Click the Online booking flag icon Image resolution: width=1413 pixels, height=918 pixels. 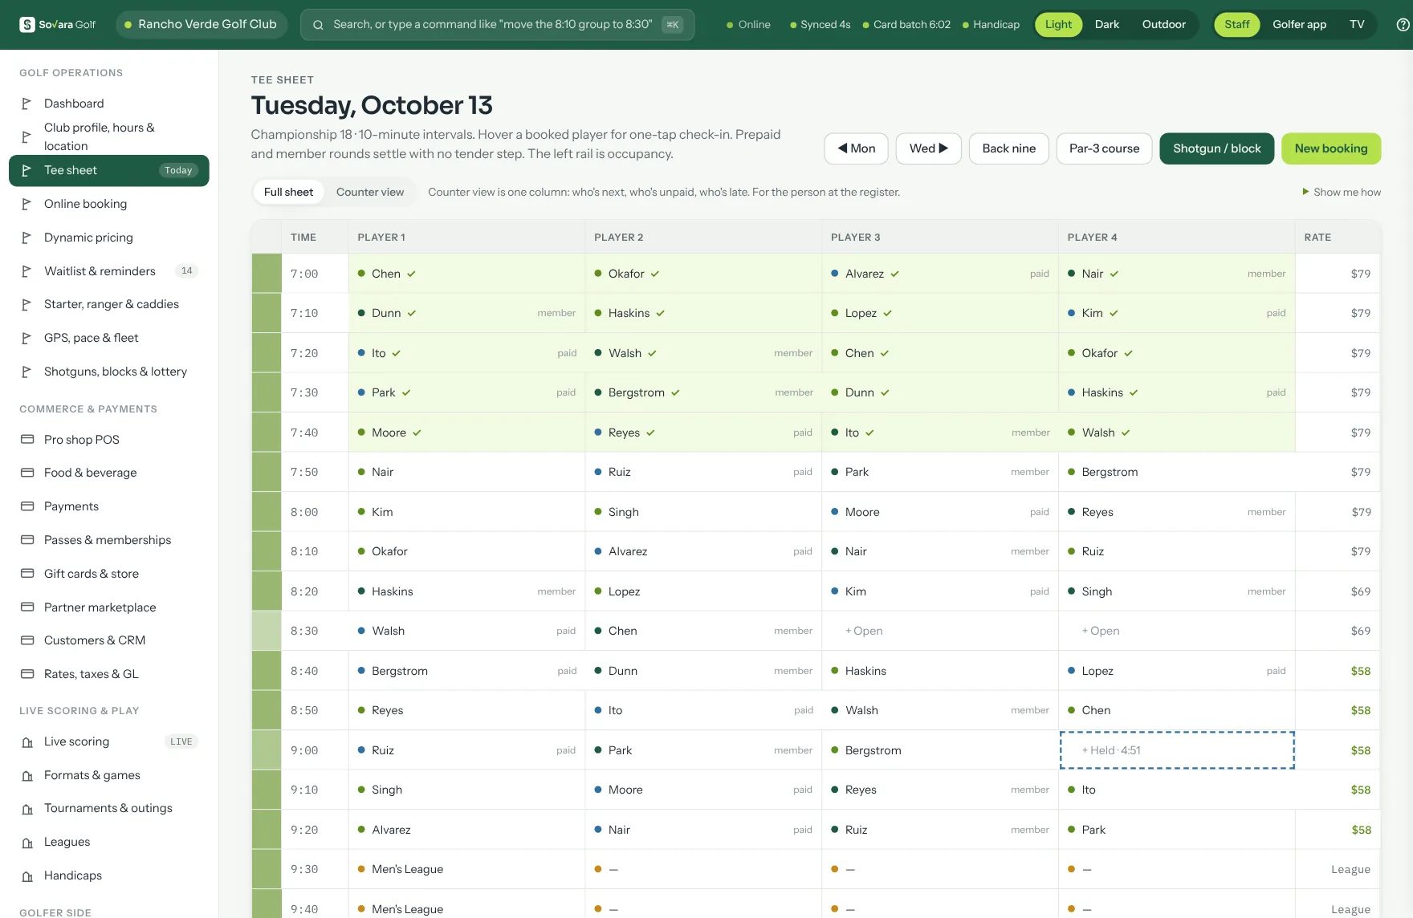pyautogui.click(x=26, y=204)
